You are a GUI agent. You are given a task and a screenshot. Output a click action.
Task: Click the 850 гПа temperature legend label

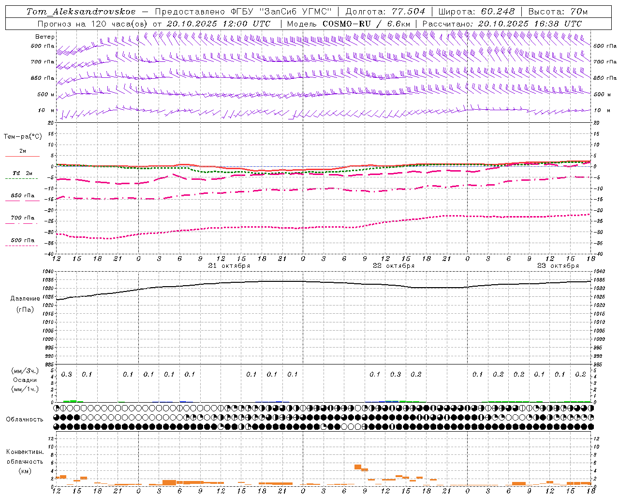click(23, 196)
